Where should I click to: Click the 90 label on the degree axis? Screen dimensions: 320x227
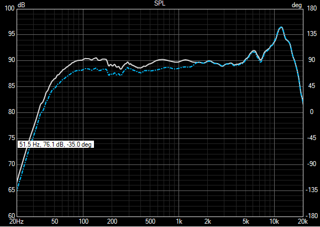point(312,60)
